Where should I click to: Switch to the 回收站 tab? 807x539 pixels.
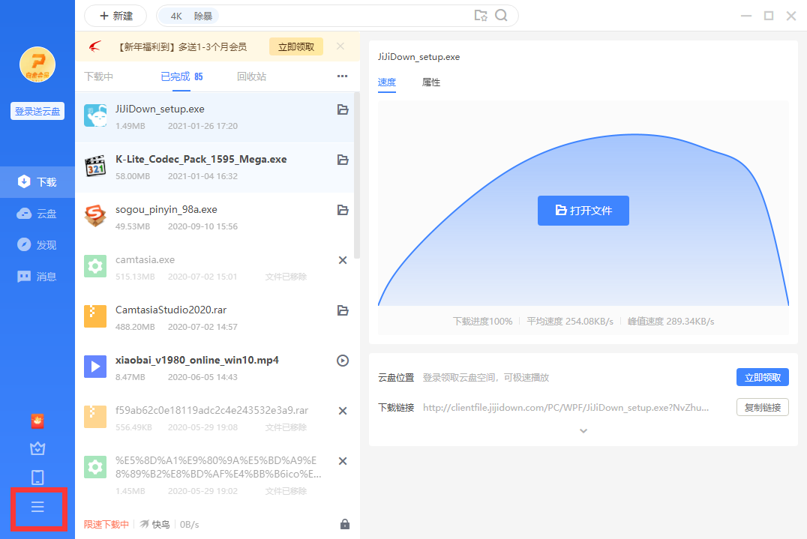click(x=251, y=76)
